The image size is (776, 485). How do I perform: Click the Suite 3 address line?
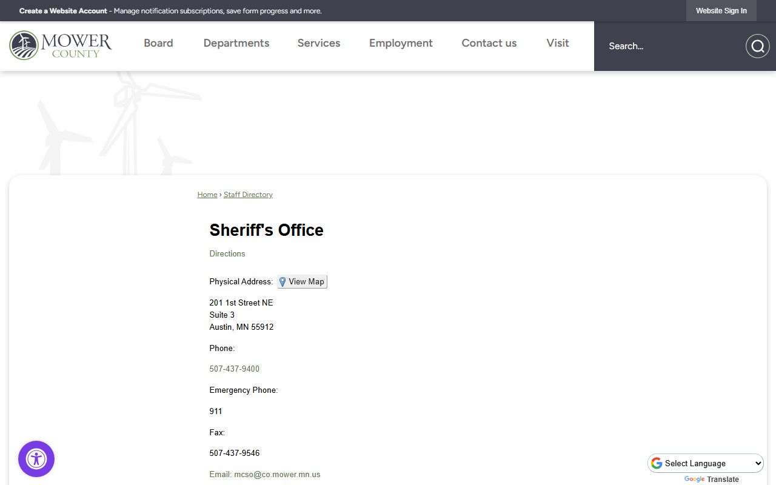(x=222, y=315)
